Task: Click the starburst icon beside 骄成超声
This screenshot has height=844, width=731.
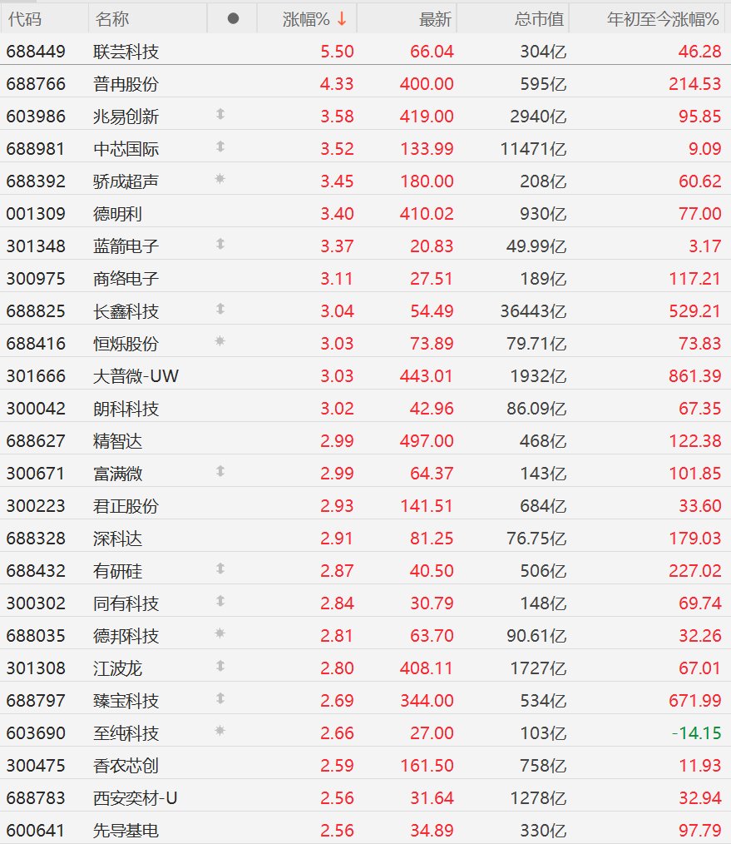Action: coord(220,179)
